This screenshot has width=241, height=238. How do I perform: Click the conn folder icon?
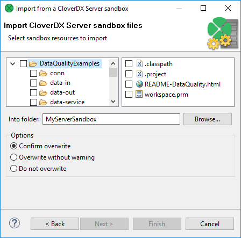pos(43,73)
